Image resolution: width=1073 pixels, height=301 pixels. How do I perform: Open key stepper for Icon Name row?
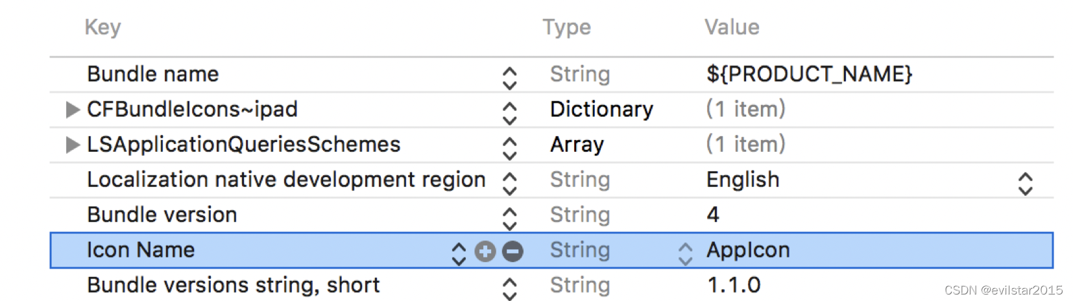(459, 254)
